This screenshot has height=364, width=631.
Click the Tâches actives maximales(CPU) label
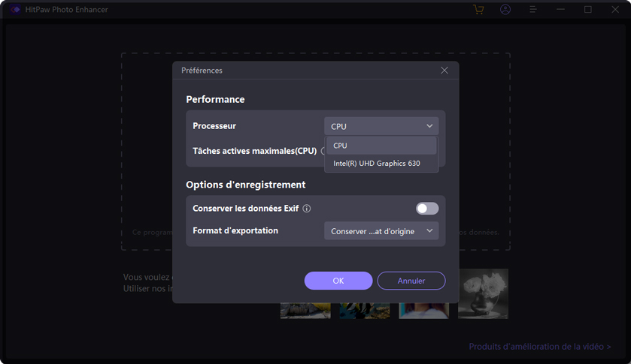pyautogui.click(x=254, y=151)
